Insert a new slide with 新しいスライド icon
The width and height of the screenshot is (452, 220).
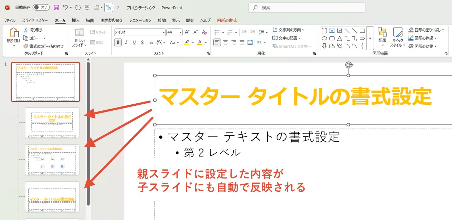click(79, 32)
